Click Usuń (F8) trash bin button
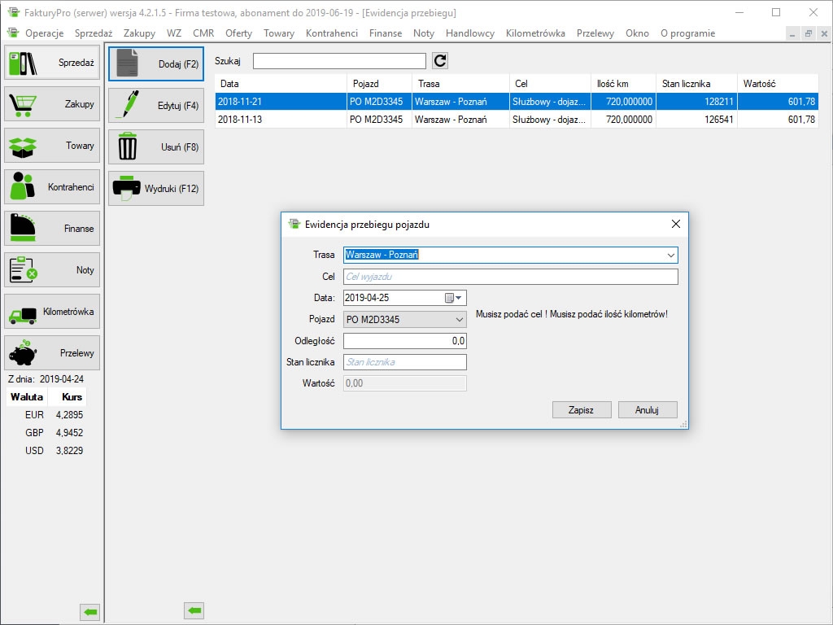 point(156,147)
